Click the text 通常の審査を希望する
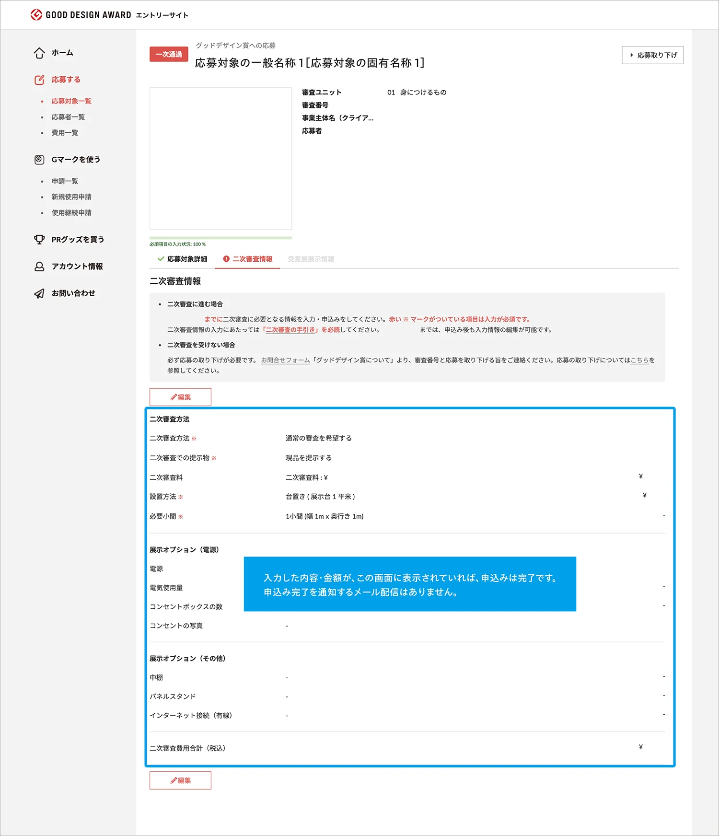 pyautogui.click(x=319, y=438)
